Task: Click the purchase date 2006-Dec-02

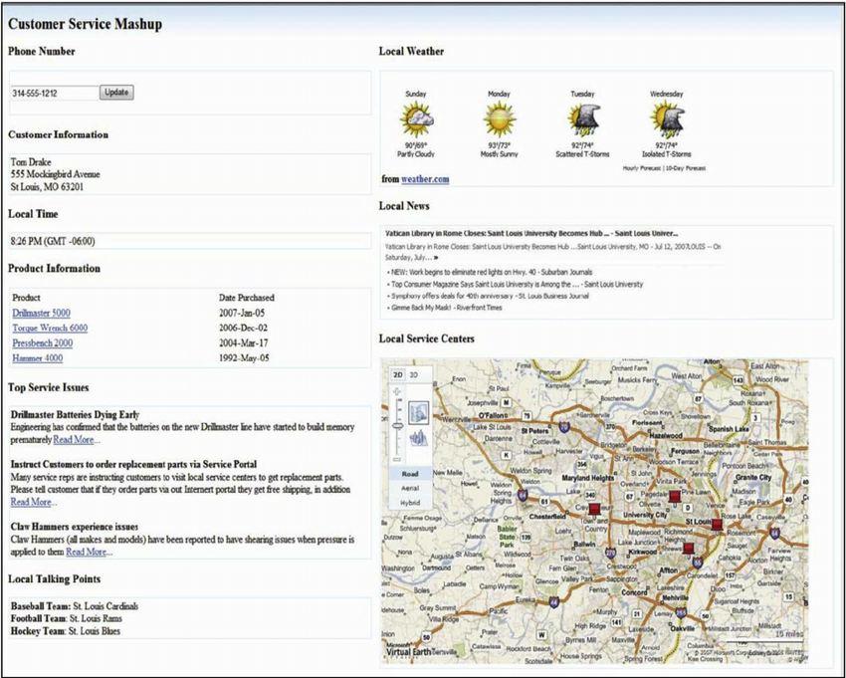Action: pos(243,329)
